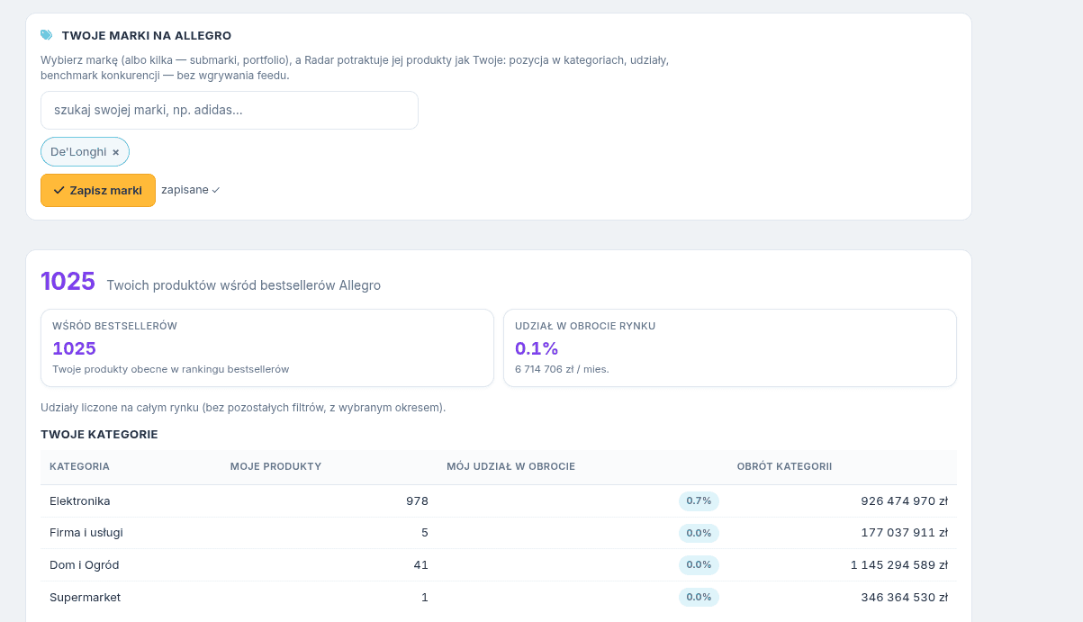Click the 978 product count for Elektronika
1083x622 pixels.
pos(417,500)
